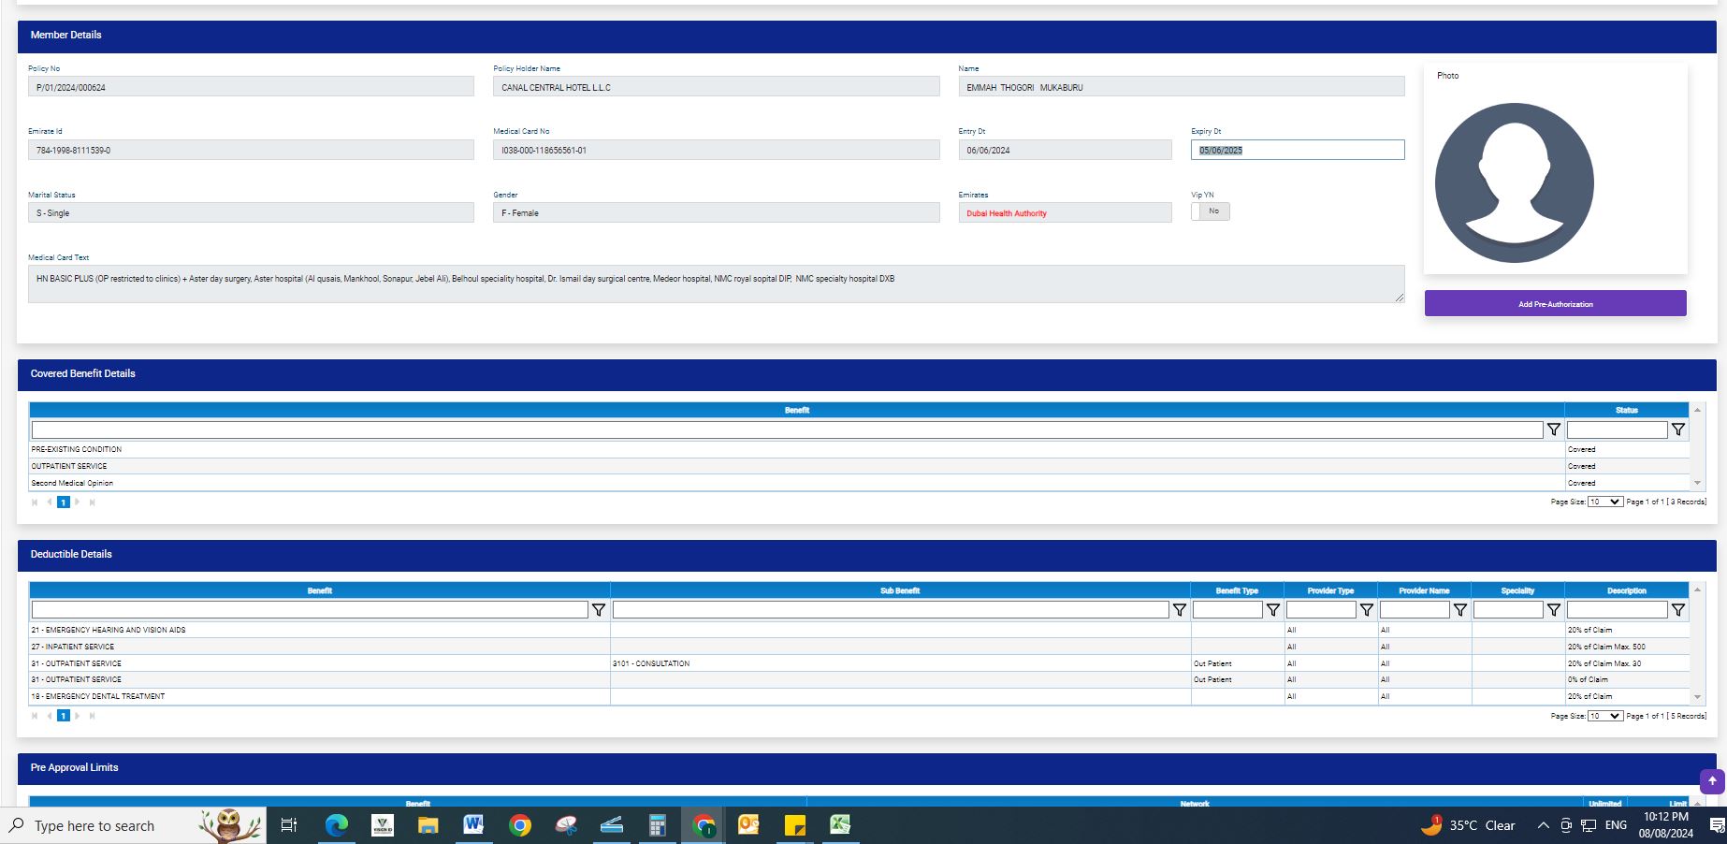
Task: Click the Benefit Type filter icon
Action: 1272,610
